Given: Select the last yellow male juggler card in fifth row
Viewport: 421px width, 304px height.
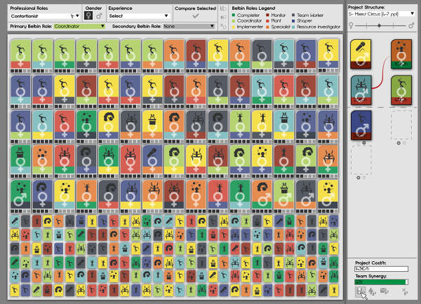Looking at the screenshot, I should 328,197.
